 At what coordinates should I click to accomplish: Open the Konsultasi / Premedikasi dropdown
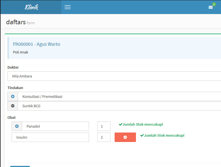(x=119, y=97)
